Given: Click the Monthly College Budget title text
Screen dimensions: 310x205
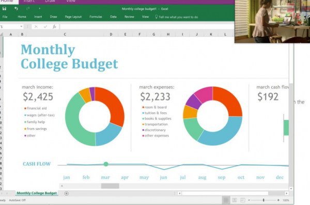Looking at the screenshot, I should (69, 57).
